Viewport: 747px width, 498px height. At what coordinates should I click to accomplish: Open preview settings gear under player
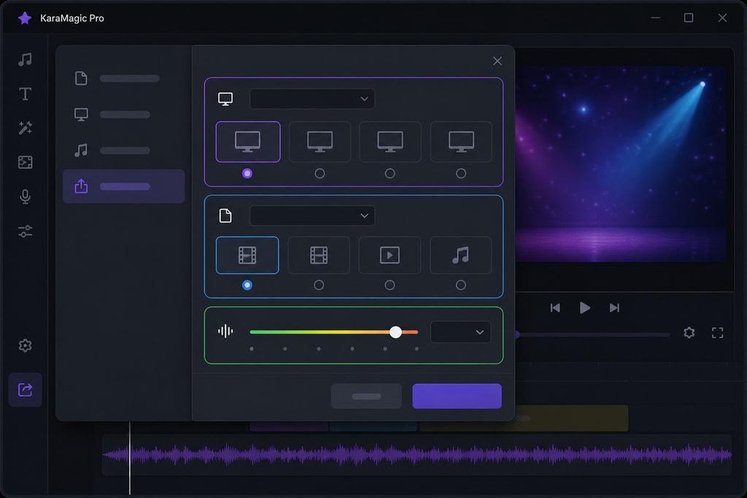click(x=689, y=332)
